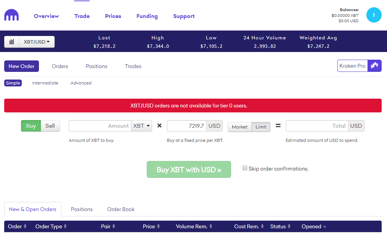Image resolution: width=387 pixels, height=234 pixels.
Task: Click the Kraken logo in the top corner
Action: [11, 15]
